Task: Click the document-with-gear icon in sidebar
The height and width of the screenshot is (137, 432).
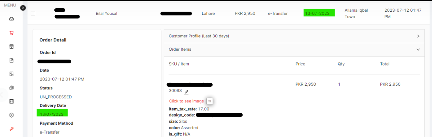Action: click(x=11, y=74)
